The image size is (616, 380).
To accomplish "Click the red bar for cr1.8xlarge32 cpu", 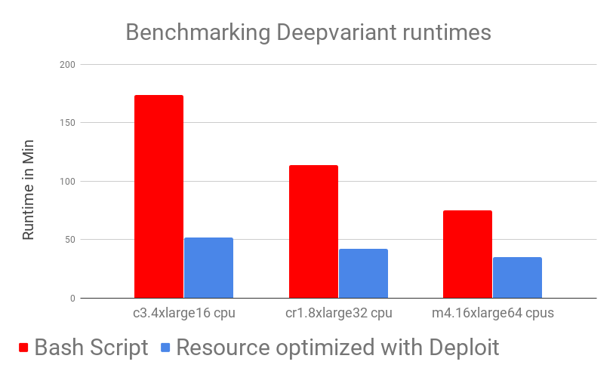I will pyautogui.click(x=313, y=231).
